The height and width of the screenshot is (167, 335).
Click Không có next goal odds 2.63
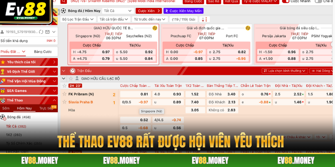(x=222, y=110)
